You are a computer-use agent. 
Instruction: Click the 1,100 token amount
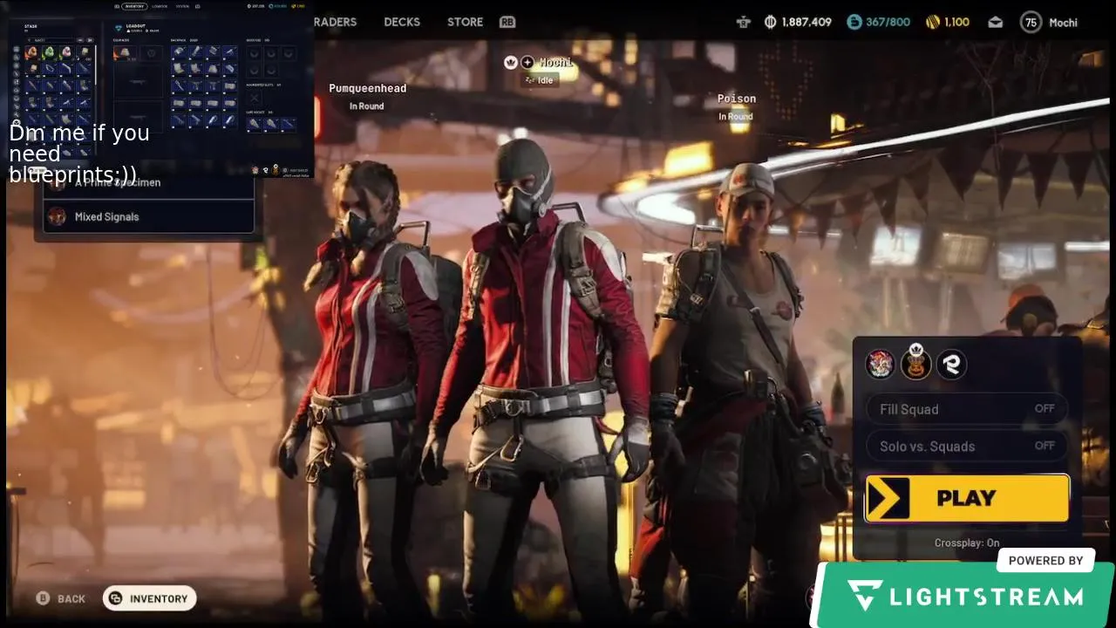pos(956,22)
